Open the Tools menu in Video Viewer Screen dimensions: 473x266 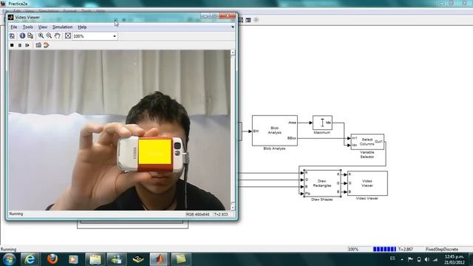tap(28, 27)
